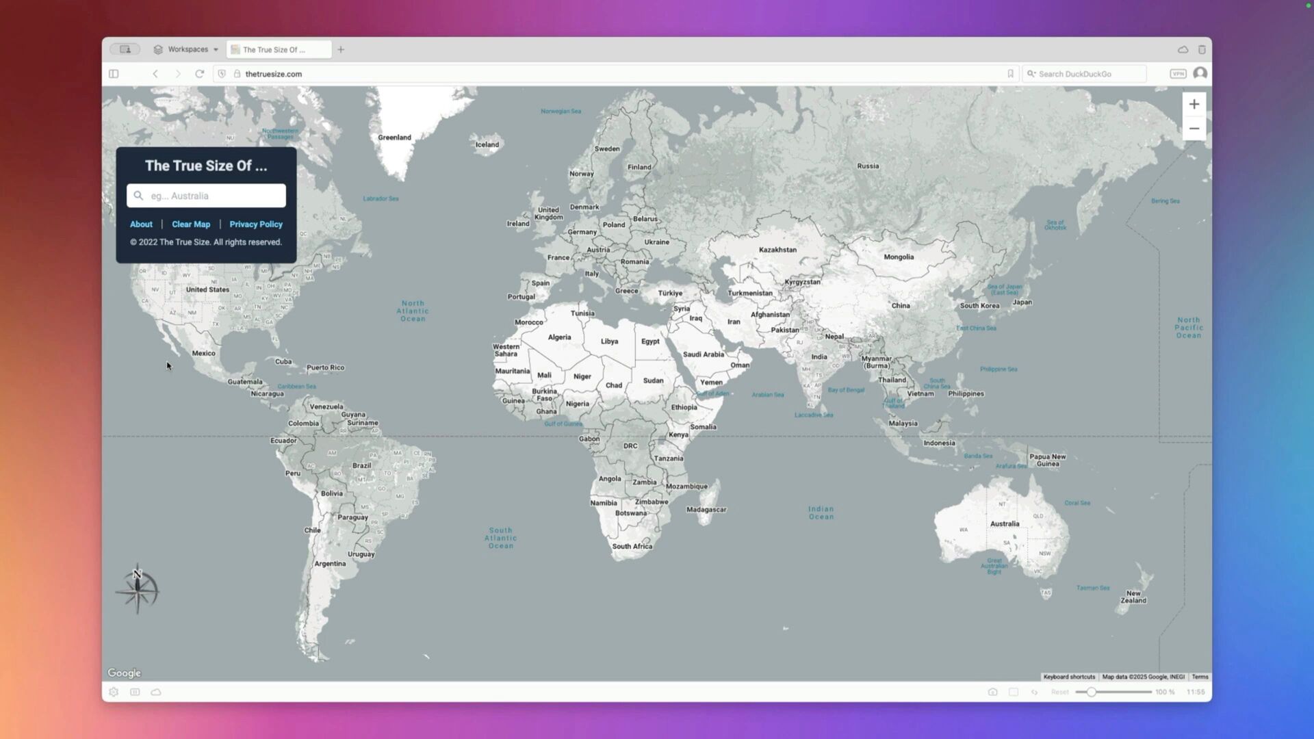Capture page with camera icon
1314x739 pixels.
point(992,692)
